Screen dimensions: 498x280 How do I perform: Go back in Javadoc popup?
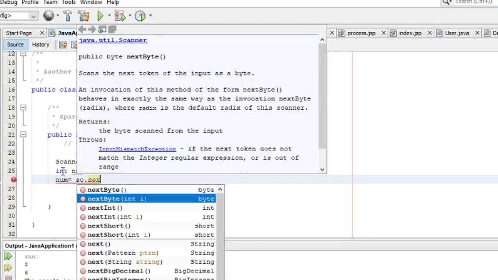(82, 30)
